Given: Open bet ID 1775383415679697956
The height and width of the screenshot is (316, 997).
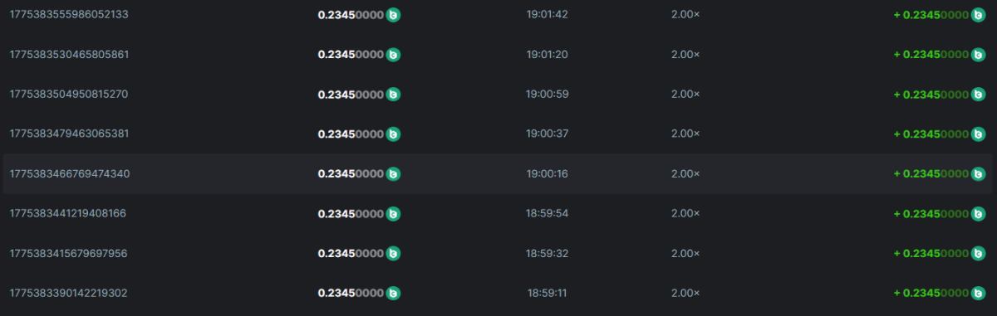Looking at the screenshot, I should (x=68, y=254).
